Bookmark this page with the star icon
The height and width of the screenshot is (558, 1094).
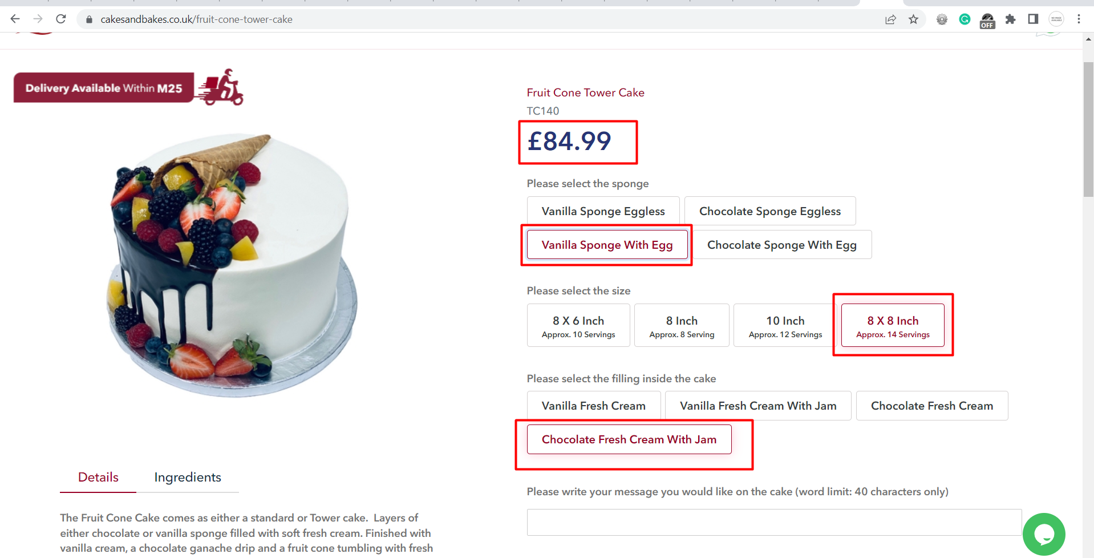(x=914, y=19)
